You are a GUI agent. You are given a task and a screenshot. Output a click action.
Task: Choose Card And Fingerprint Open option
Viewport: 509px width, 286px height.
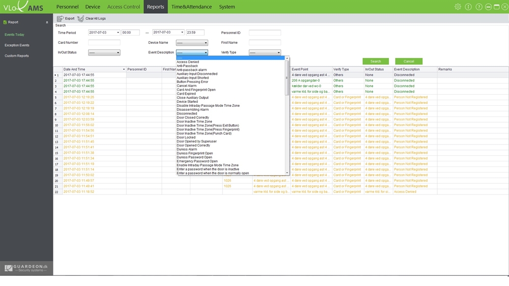click(196, 90)
